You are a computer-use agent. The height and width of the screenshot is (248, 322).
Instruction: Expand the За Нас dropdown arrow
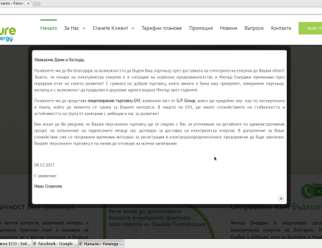pos(84,28)
